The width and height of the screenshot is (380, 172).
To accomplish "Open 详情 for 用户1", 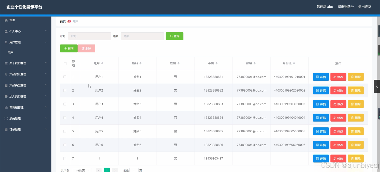I will pyautogui.click(x=321, y=77).
